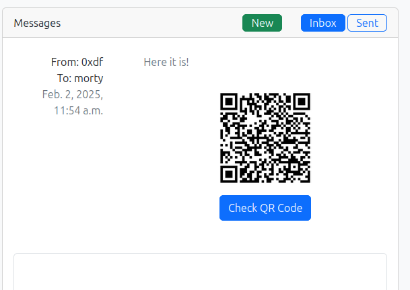410x290 pixels.
Task: Click the bottom-right corner of the QR code
Action: 308,181
